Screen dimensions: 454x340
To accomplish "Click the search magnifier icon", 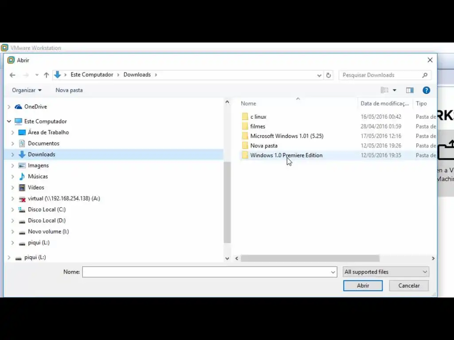I will pos(425,75).
